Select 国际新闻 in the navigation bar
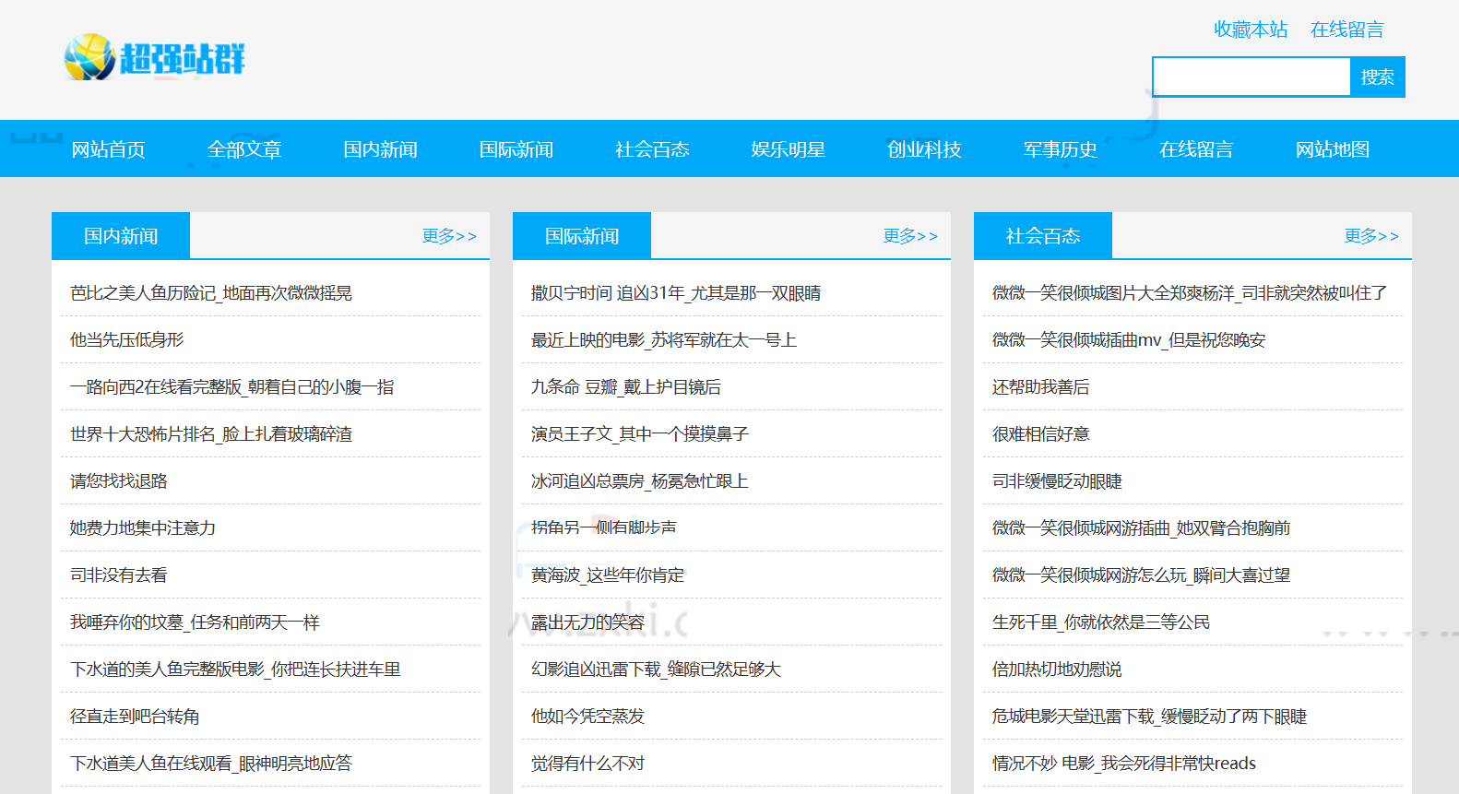 pos(516,149)
